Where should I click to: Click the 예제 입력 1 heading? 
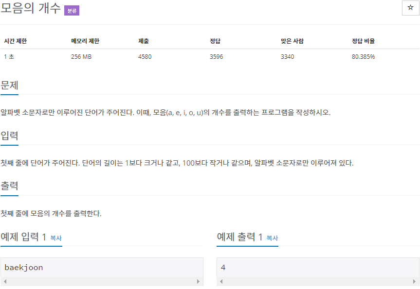[x=23, y=237]
